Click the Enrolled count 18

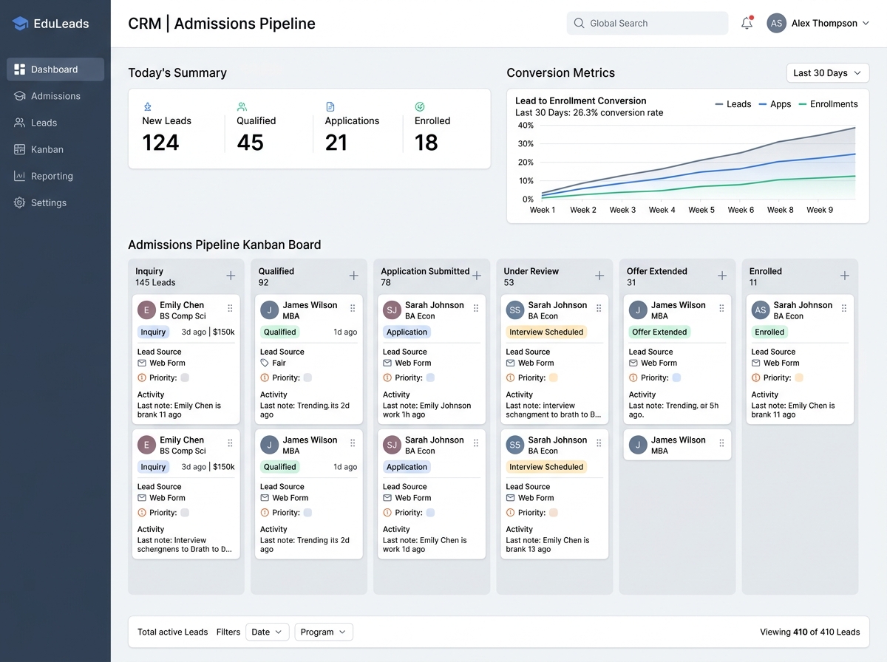(426, 143)
